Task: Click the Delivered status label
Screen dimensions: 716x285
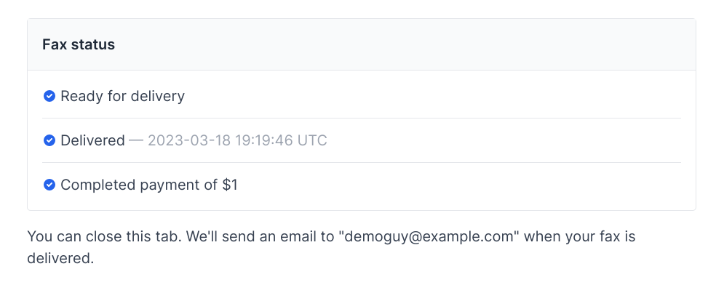Action: [92, 140]
